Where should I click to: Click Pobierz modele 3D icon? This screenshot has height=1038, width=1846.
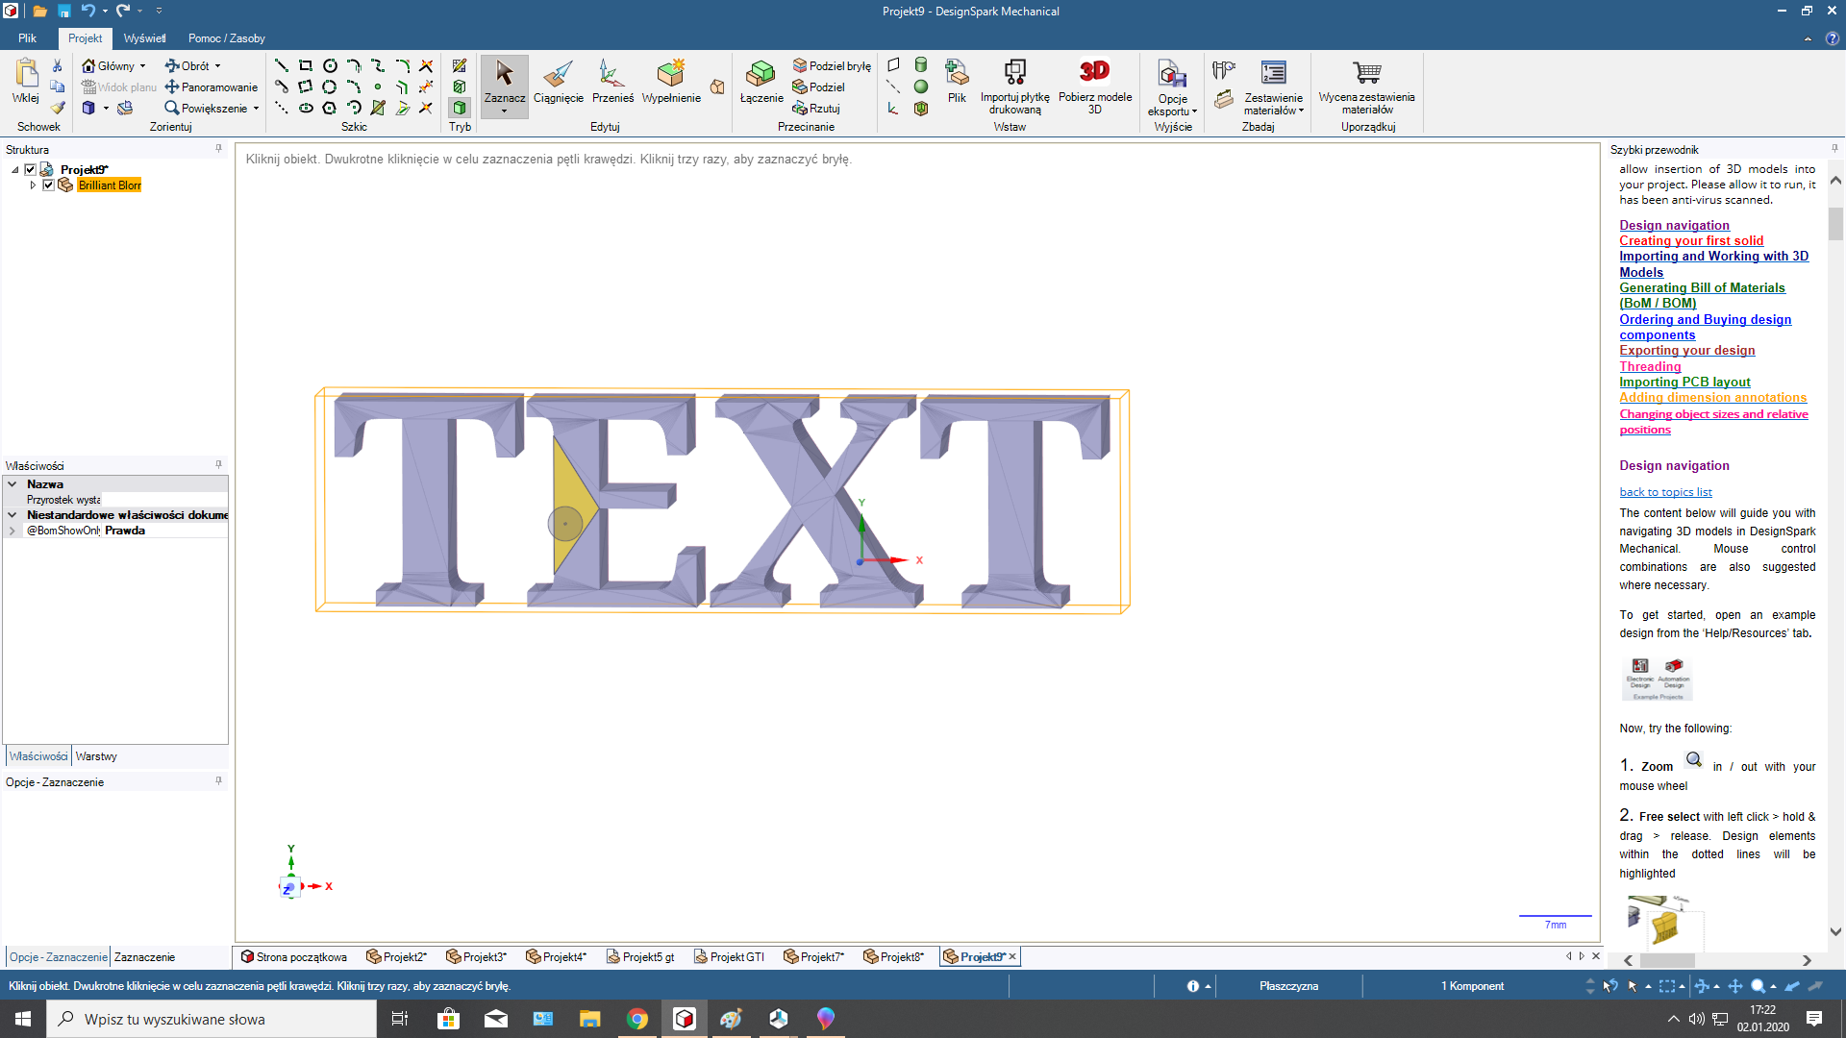click(1094, 73)
